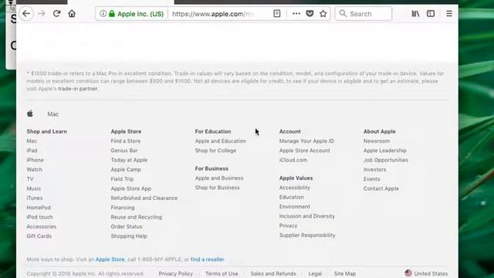Open the iPod touch link

(39, 217)
